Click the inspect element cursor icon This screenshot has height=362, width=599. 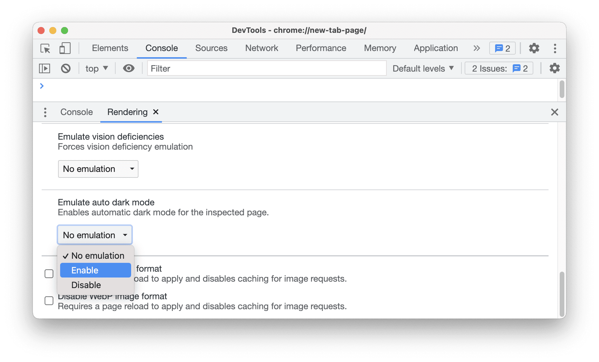(46, 48)
